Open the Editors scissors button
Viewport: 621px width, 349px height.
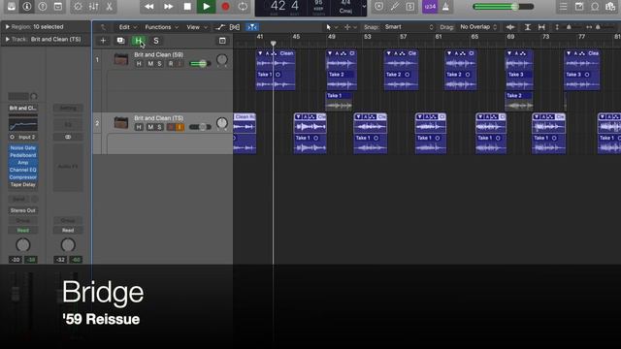click(109, 7)
